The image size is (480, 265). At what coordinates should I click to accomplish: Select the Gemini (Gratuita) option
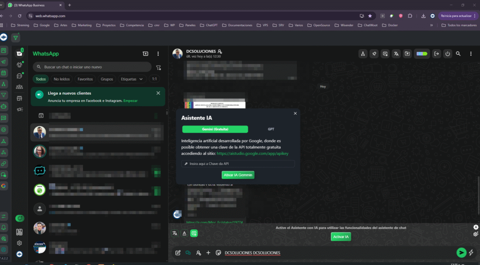pos(215,129)
